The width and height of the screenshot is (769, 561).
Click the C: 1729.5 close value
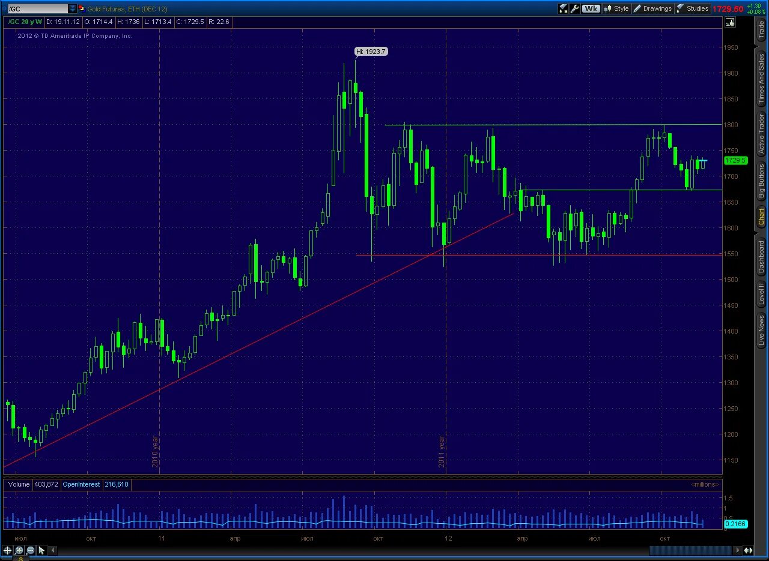190,22
